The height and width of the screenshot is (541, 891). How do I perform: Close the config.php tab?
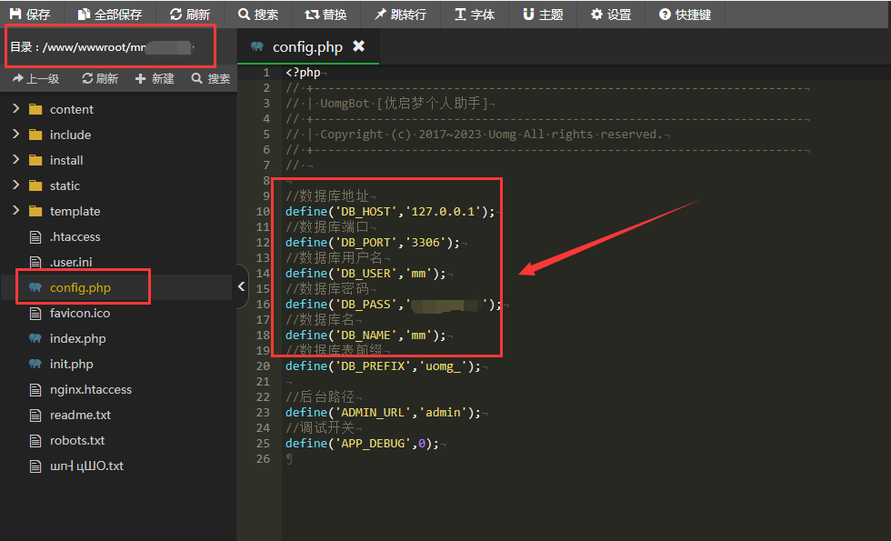point(358,46)
